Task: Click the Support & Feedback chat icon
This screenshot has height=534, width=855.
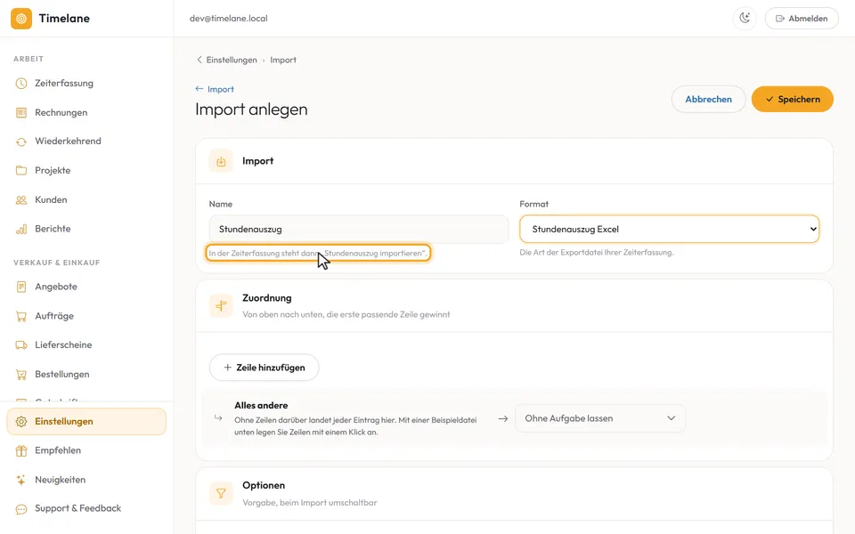Action: [x=21, y=509]
